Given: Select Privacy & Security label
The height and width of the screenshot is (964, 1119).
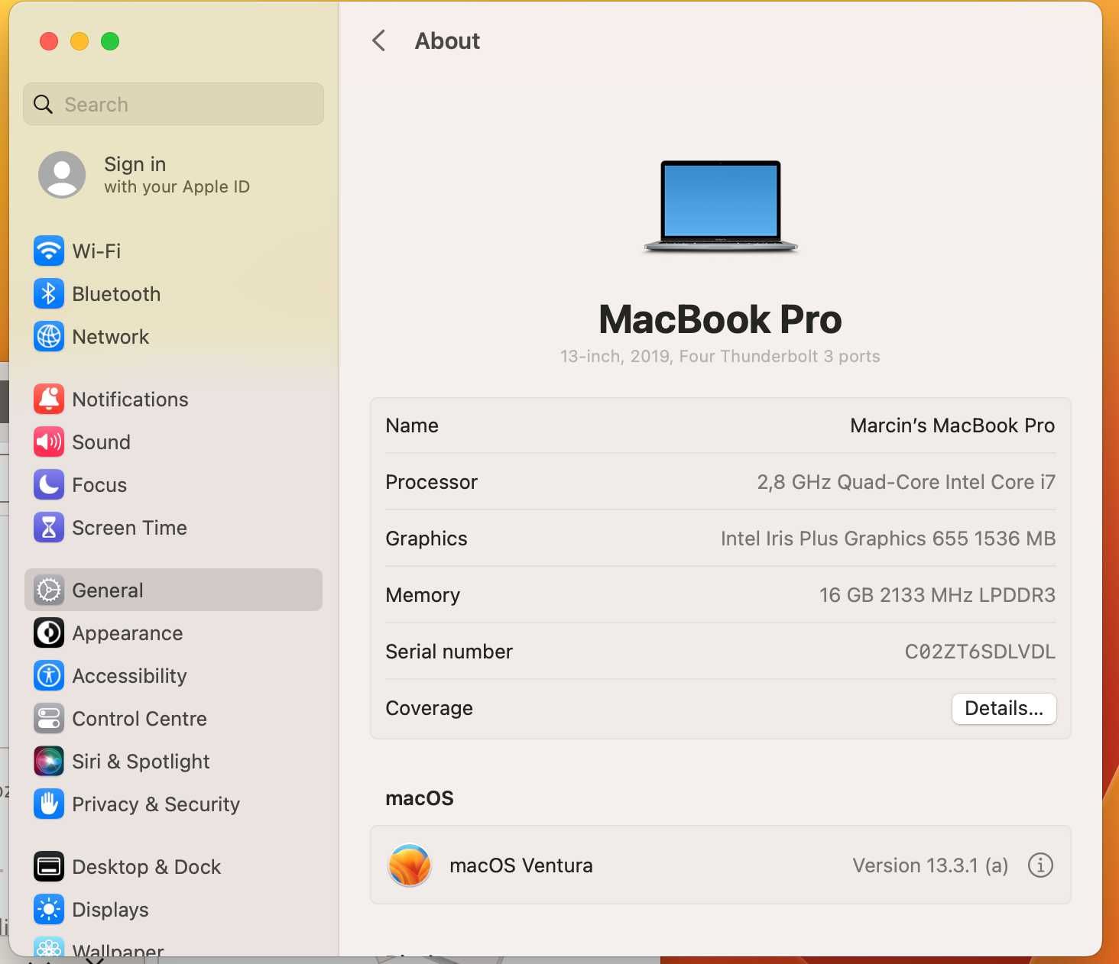Looking at the screenshot, I should point(156,804).
